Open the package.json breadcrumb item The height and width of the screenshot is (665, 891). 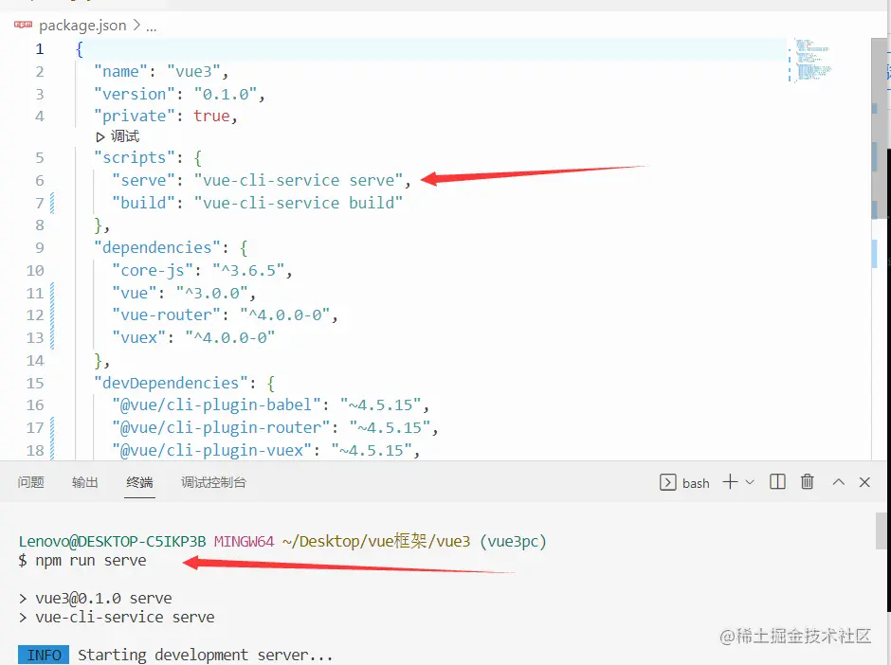point(83,26)
